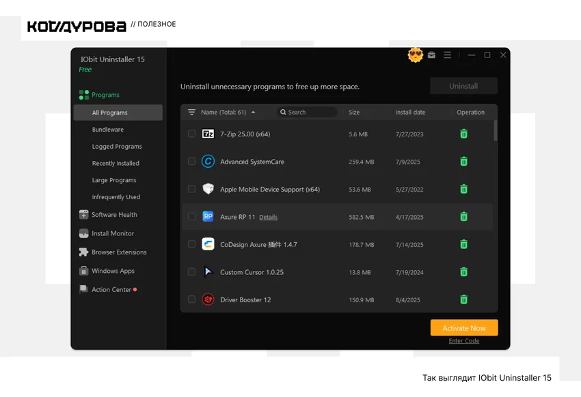Open the toolbox briefcase icon
Viewport: 581px width, 397px height.
pos(431,55)
